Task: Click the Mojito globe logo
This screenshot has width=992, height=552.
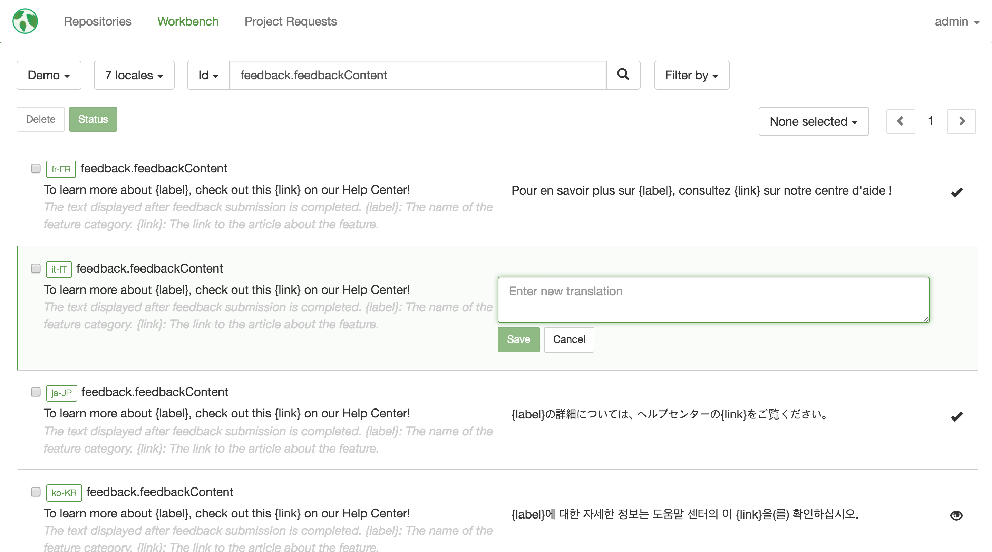Action: coord(25,21)
